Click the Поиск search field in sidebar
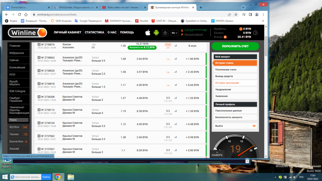 (18, 120)
